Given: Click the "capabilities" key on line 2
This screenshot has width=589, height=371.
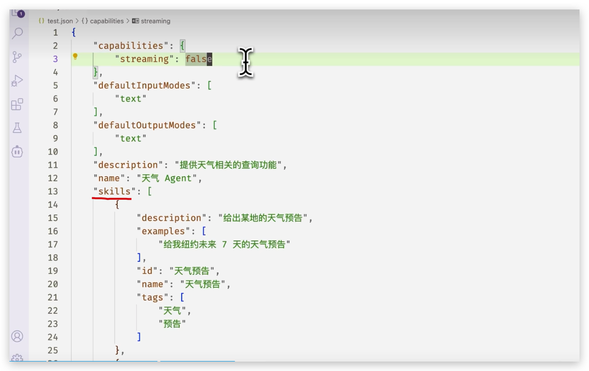Looking at the screenshot, I should [131, 46].
